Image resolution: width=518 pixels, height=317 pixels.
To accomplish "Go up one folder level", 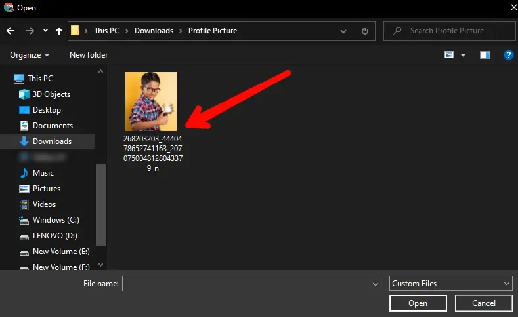I will [59, 31].
